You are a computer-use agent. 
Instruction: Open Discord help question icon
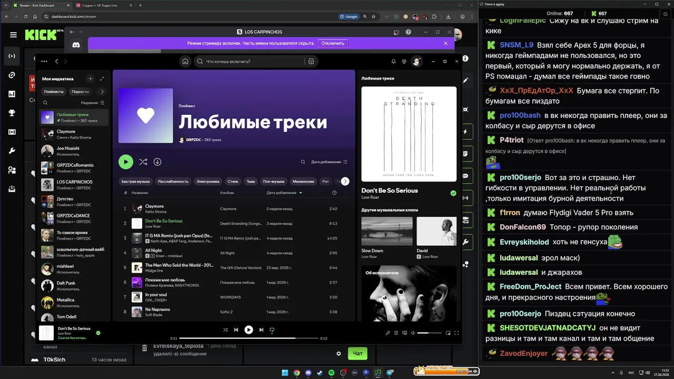point(408,32)
